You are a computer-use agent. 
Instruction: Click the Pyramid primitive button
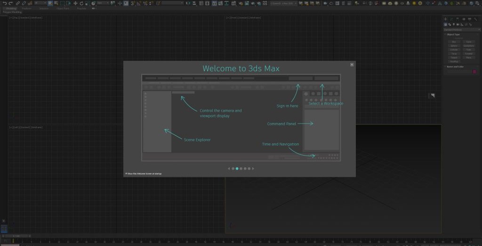coord(469,54)
